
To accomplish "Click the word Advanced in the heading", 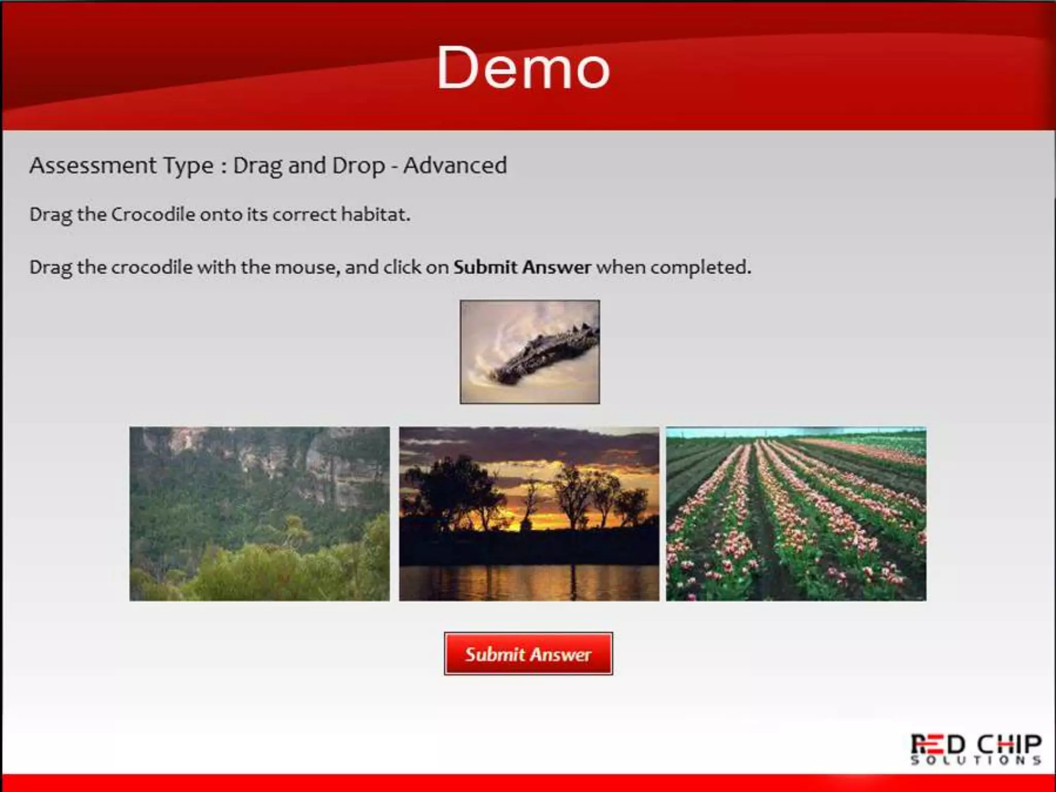I will (x=455, y=166).
